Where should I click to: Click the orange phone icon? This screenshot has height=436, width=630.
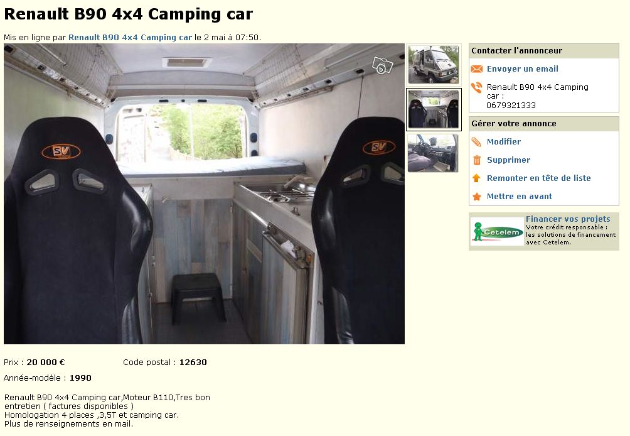pyautogui.click(x=476, y=87)
